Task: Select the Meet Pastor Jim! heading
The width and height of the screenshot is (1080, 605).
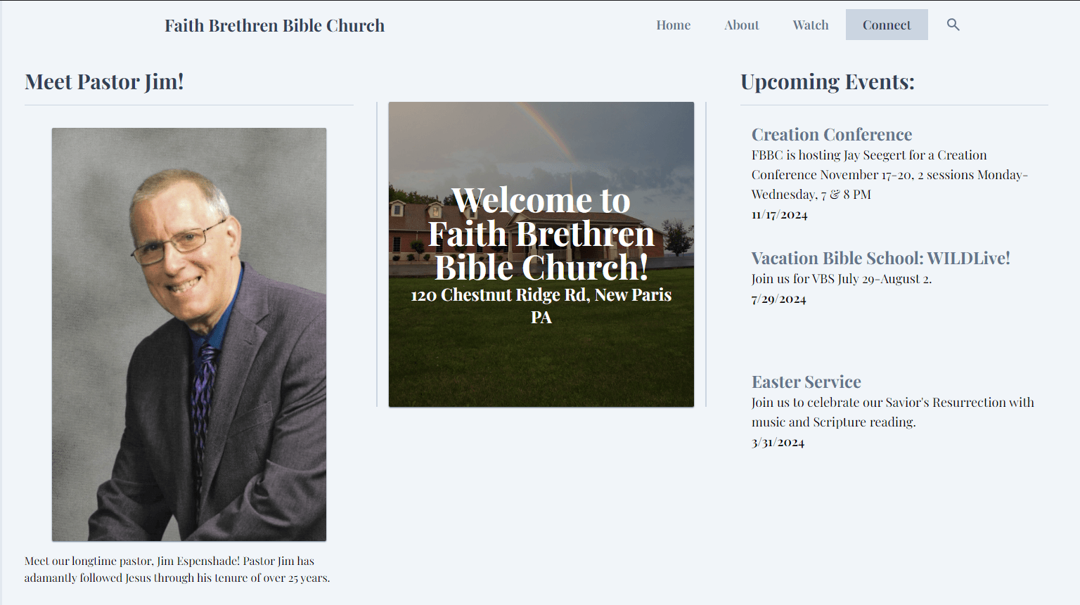Action: (x=104, y=82)
